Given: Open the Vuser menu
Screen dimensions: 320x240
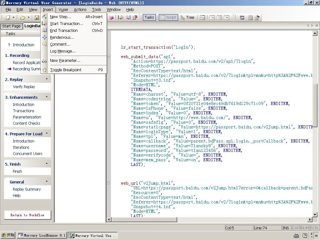Looking at the screenshot, I should click(x=63, y=10).
